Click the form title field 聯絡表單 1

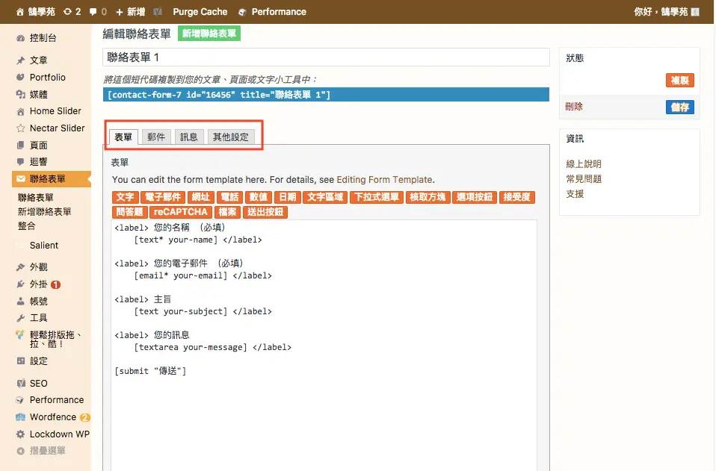(x=326, y=57)
